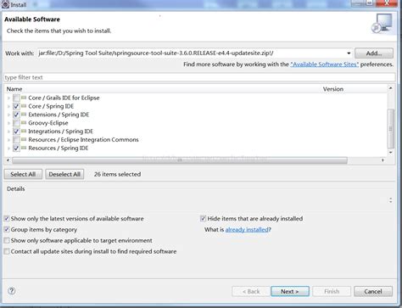Expand the Groovy-Eclipse node
The width and height of the screenshot is (402, 308).
pyautogui.click(x=8, y=123)
